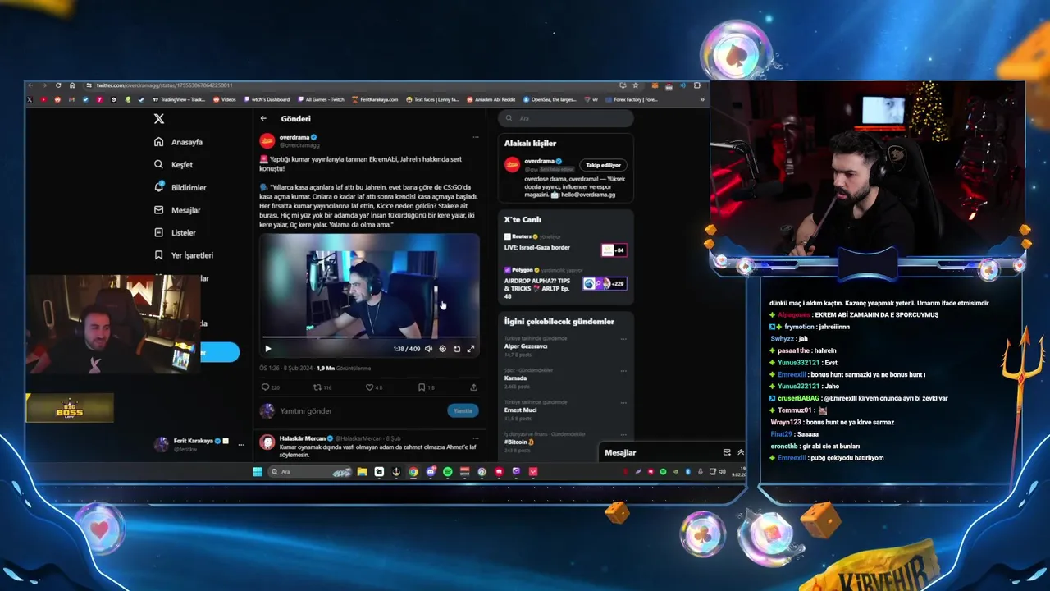Expand the video to fullscreen
The width and height of the screenshot is (1050, 591).
click(471, 349)
